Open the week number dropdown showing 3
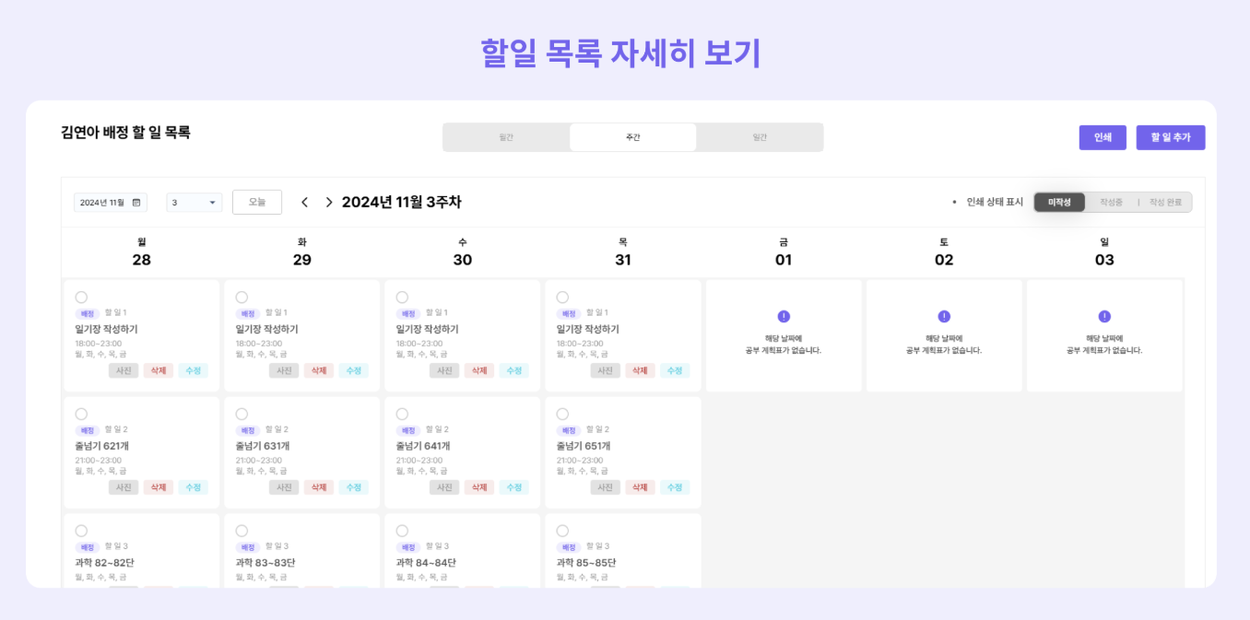Screen dimensions: 1250x620 coord(194,203)
